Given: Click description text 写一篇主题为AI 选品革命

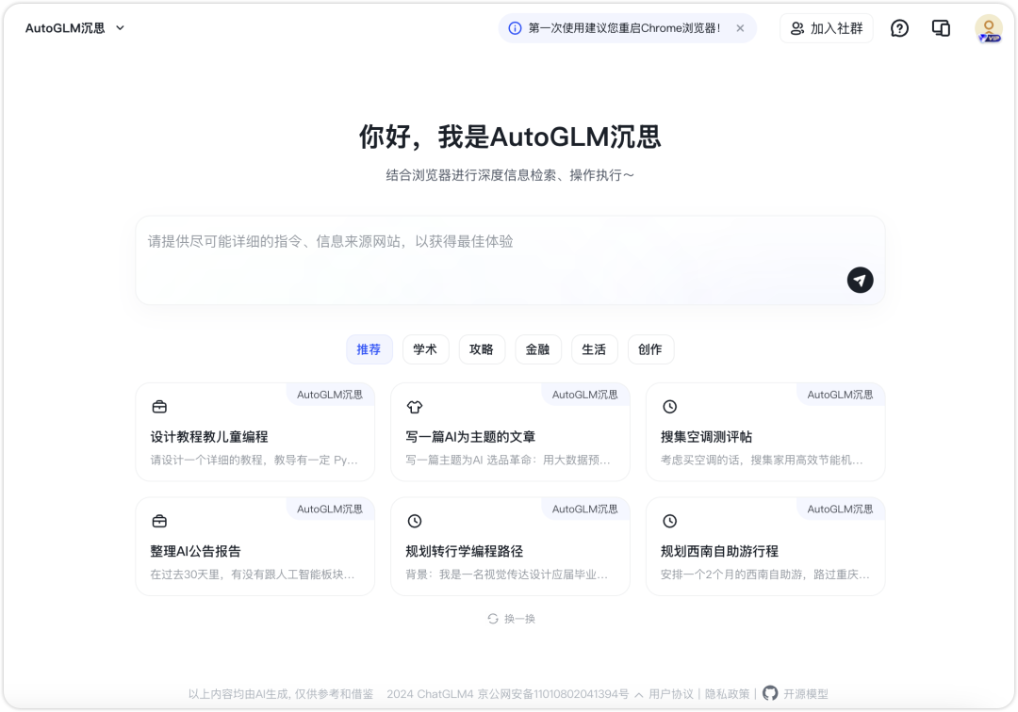Looking at the screenshot, I should (x=508, y=460).
